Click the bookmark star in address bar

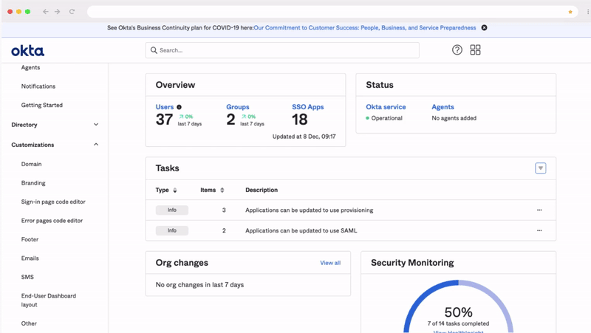coord(570,12)
